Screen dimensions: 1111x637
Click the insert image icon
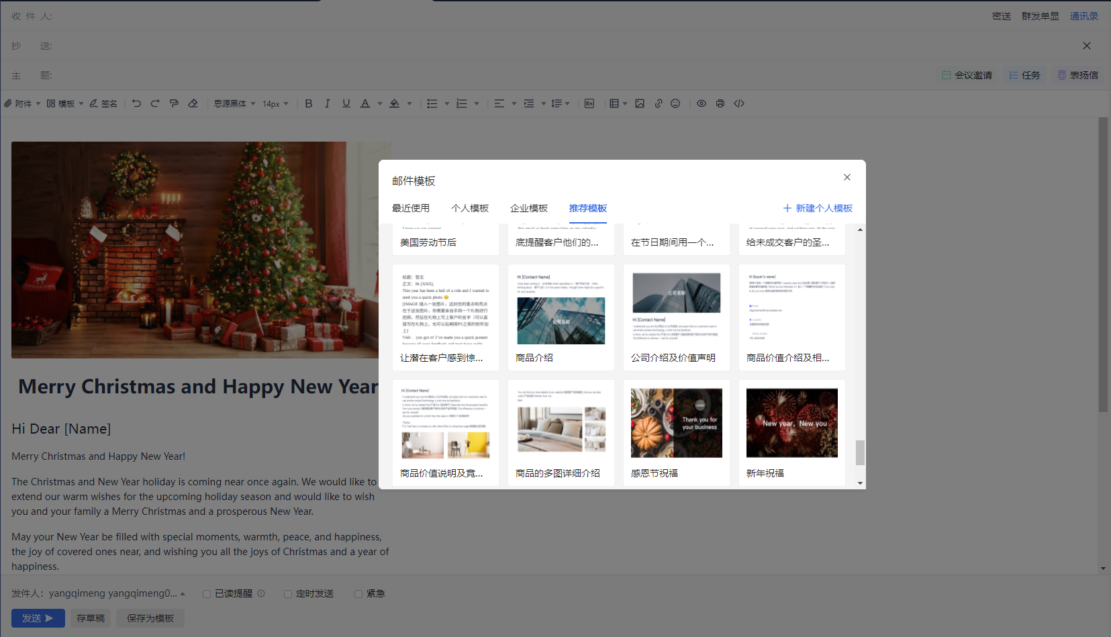tap(640, 103)
